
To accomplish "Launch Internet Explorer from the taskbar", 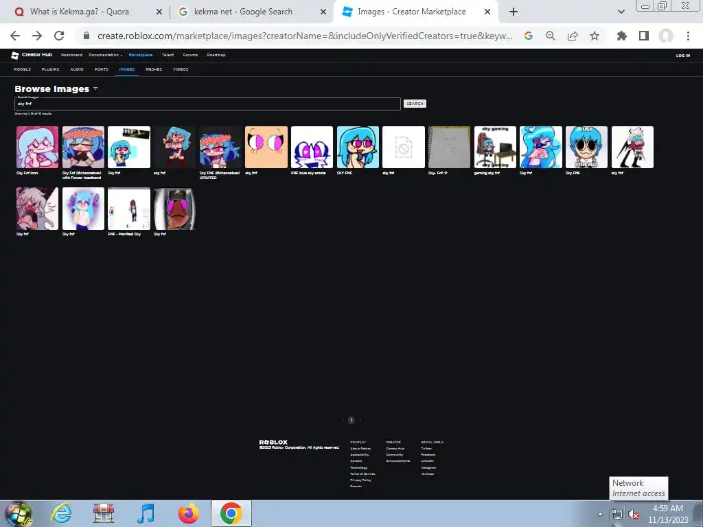I will pyautogui.click(x=61, y=513).
